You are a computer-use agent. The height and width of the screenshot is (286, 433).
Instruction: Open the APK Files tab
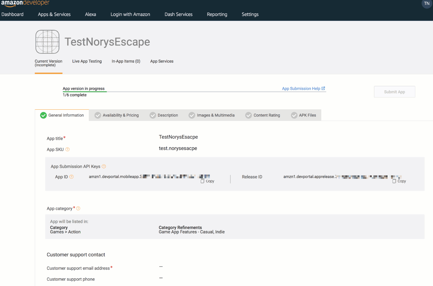[x=304, y=115]
